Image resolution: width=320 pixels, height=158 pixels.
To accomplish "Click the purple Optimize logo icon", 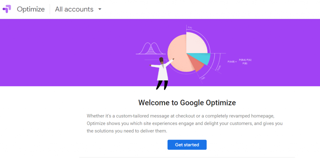I will click(x=7, y=9).
